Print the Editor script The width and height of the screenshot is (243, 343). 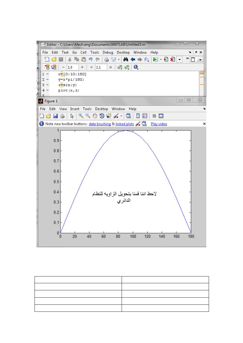[x=107, y=59]
